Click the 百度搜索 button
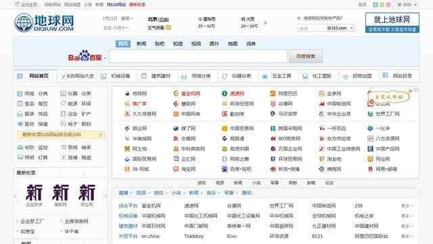 pyautogui.click(x=305, y=56)
